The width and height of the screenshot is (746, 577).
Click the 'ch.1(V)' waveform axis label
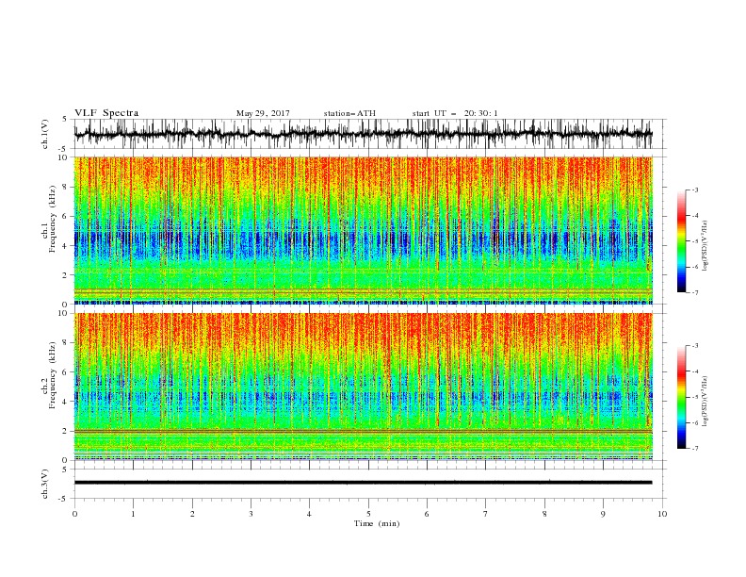pos(45,134)
